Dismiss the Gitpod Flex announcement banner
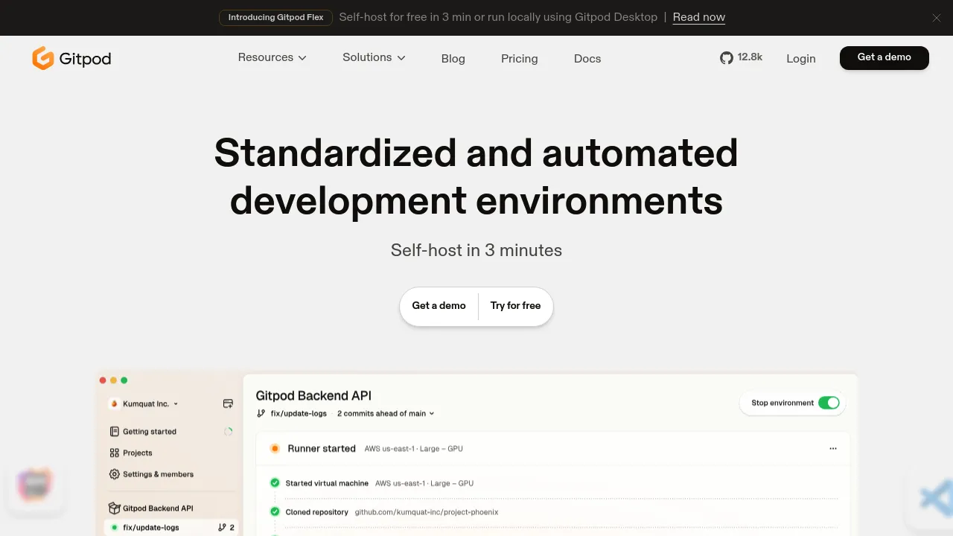The image size is (953, 536). pyautogui.click(x=937, y=18)
